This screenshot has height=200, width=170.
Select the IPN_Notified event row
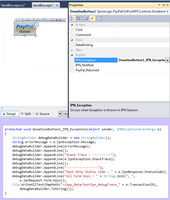(x=96, y=65)
